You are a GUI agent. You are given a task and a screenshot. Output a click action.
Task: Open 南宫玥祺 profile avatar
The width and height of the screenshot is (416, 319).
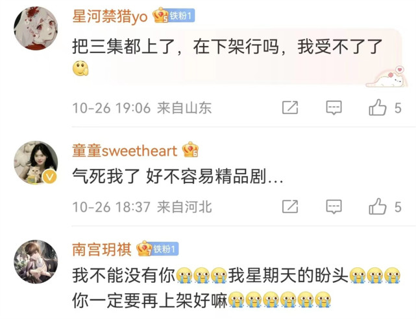[36, 261]
